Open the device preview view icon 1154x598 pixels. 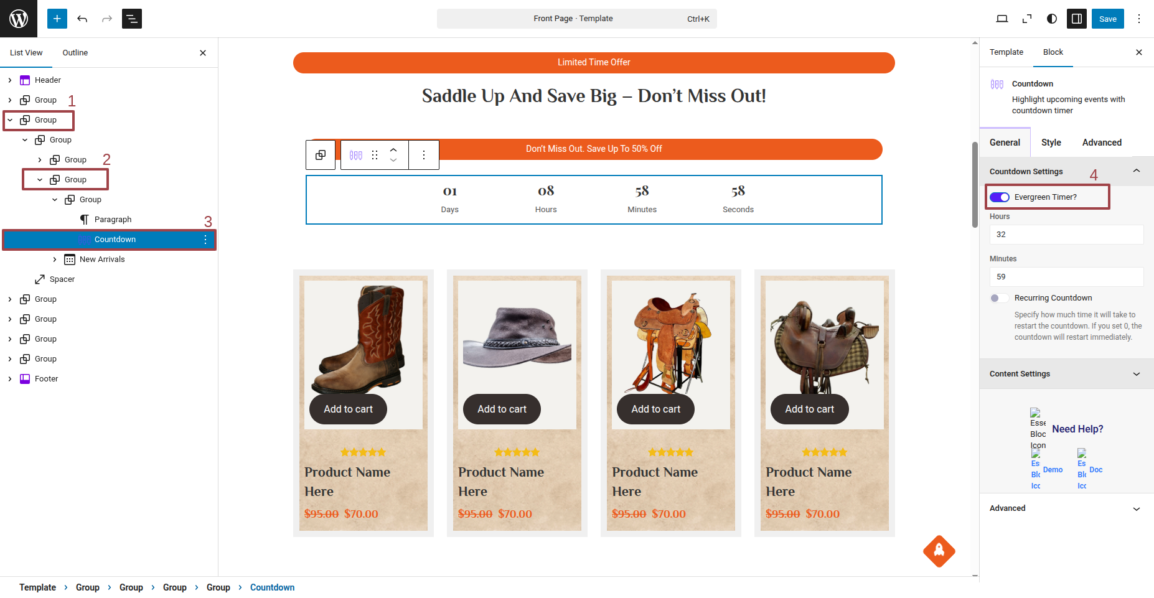[1002, 19]
